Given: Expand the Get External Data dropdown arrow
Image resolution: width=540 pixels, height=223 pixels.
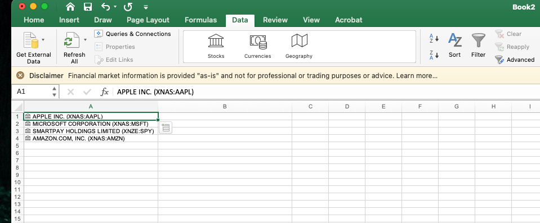Looking at the screenshot, I should click(x=43, y=40).
